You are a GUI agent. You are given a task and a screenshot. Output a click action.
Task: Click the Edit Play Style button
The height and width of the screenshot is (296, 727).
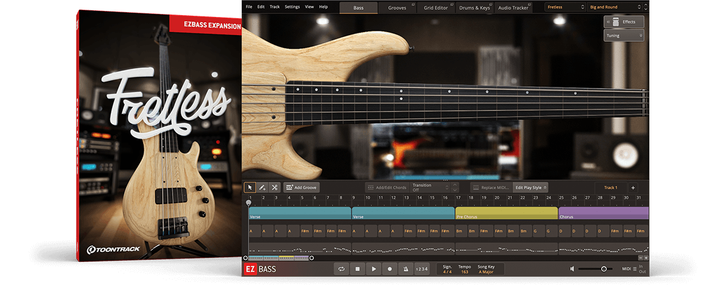[x=531, y=188]
